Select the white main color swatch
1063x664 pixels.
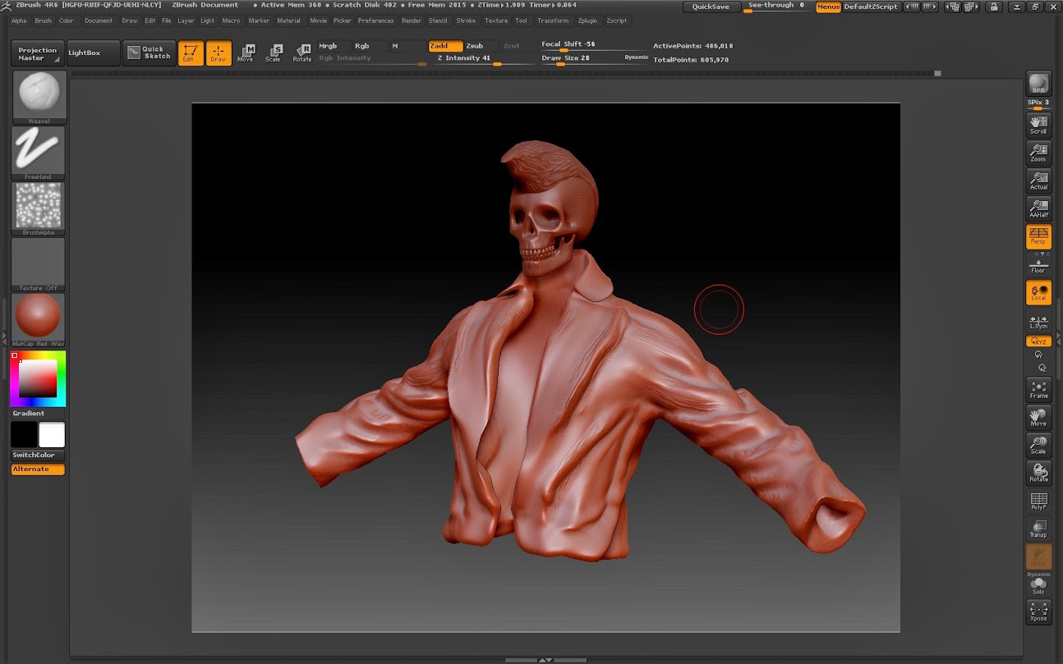pos(52,434)
